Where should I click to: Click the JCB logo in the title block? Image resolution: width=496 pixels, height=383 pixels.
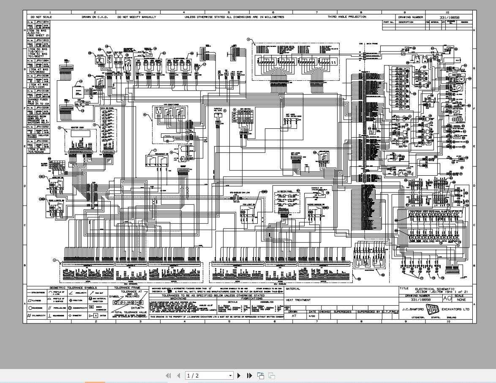tap(433, 310)
